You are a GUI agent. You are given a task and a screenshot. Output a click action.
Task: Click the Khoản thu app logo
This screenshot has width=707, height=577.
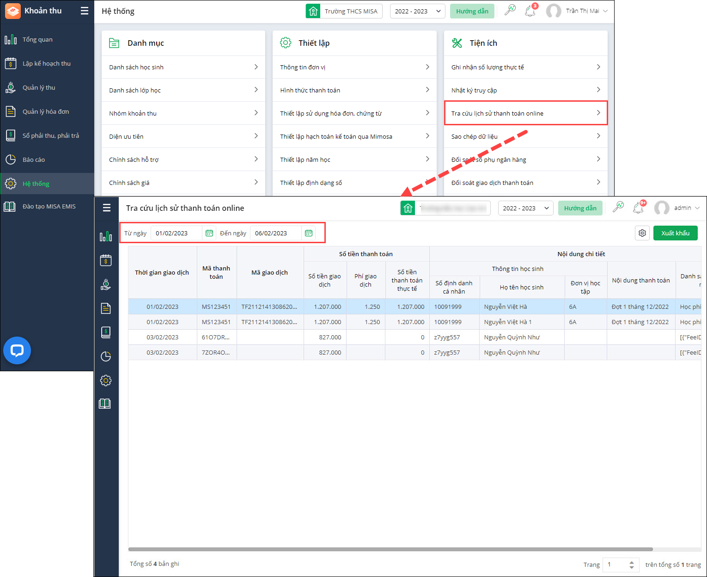(x=13, y=11)
